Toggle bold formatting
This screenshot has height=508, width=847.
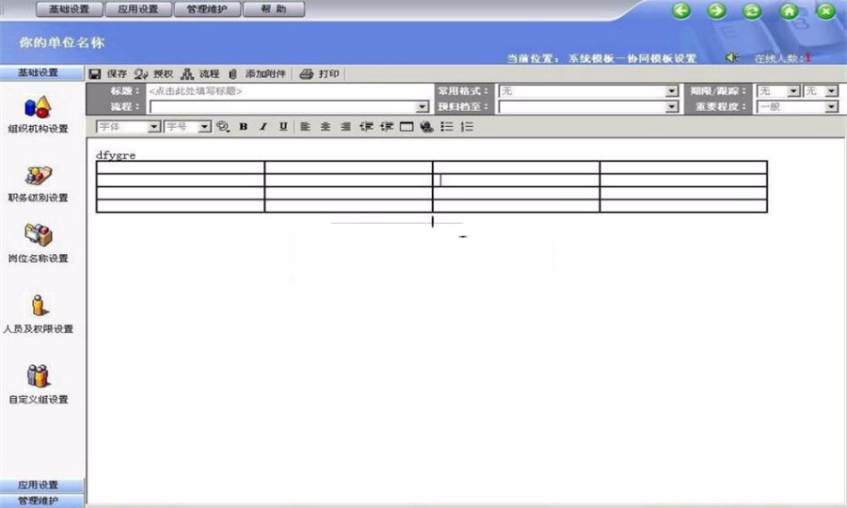[244, 126]
